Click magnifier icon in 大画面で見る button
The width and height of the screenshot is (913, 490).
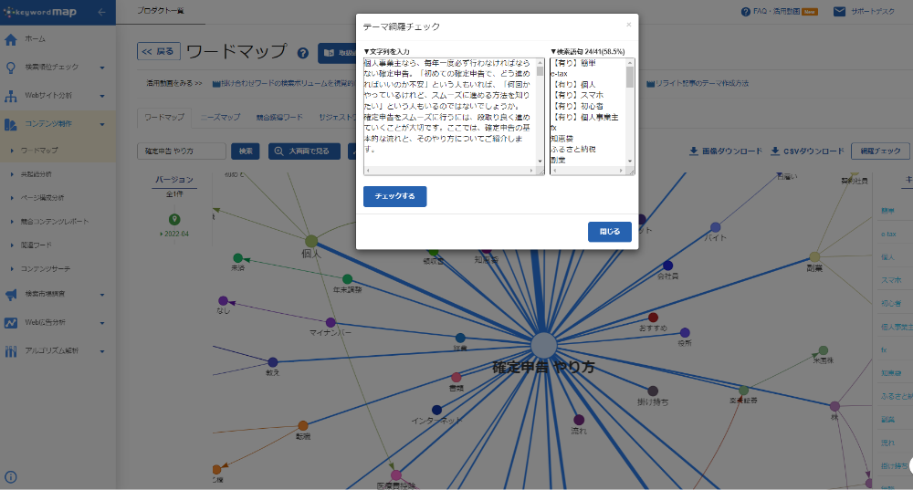[x=278, y=151]
